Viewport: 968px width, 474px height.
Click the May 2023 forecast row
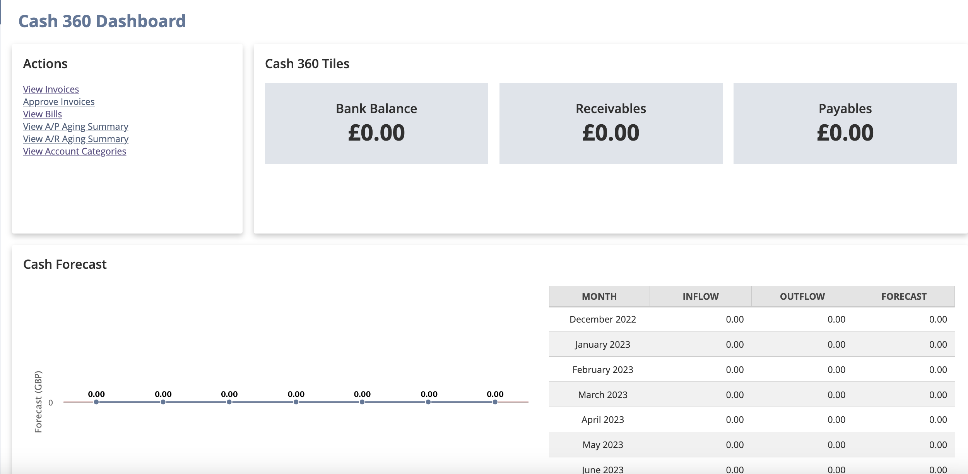(x=602, y=445)
